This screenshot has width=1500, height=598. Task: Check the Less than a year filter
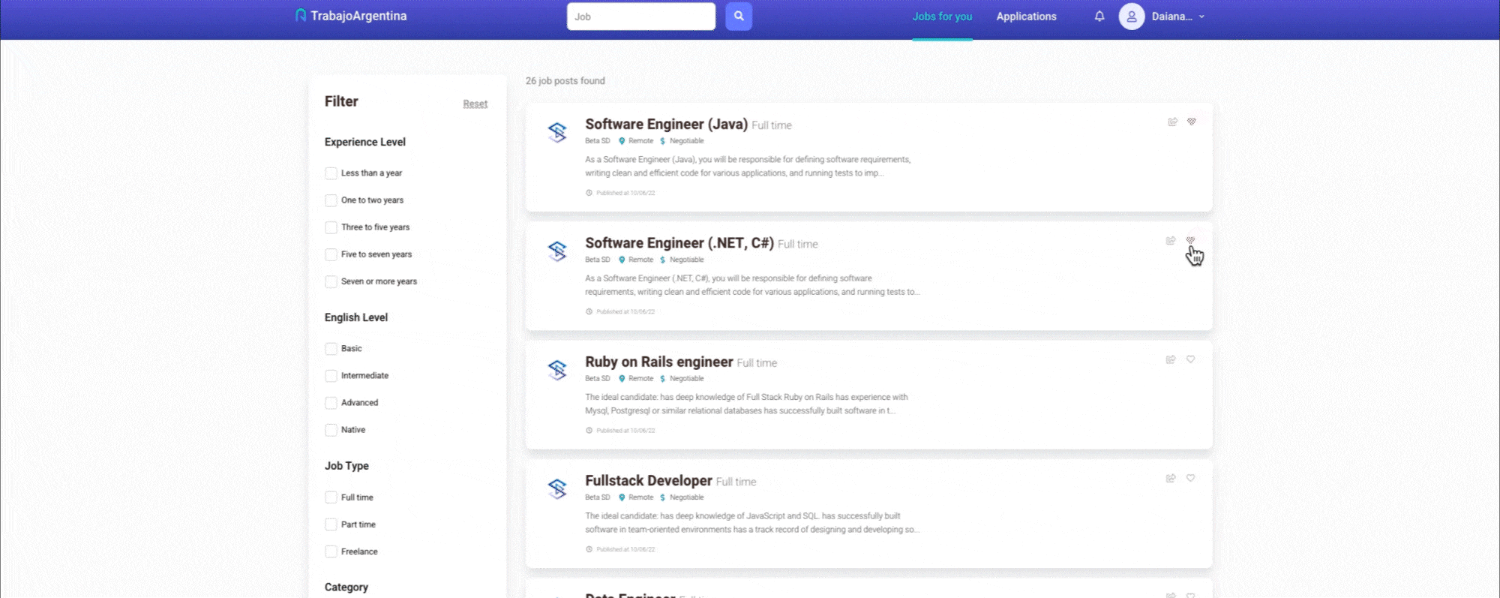(331, 173)
